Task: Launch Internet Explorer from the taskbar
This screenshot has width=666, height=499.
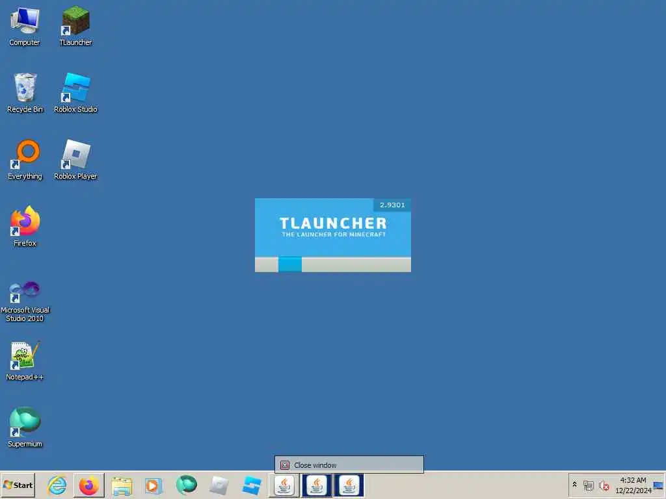Action: point(57,485)
